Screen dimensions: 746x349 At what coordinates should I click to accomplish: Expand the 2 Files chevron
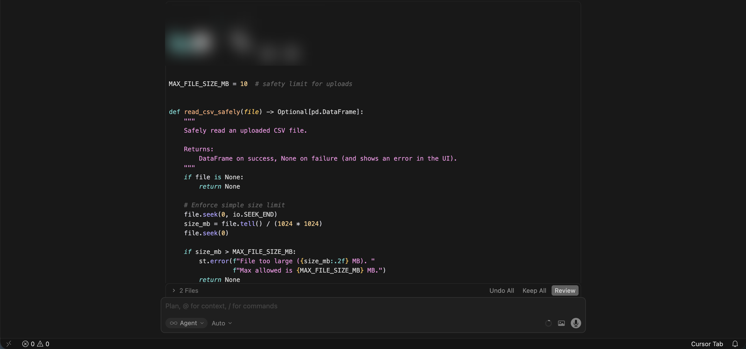pos(173,290)
